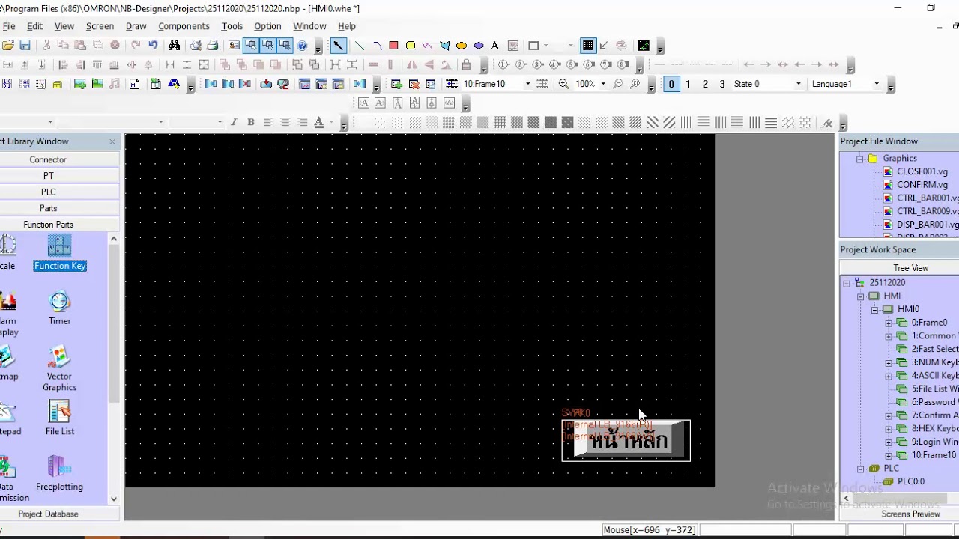Open the font color dropdown arrow
The image size is (959, 539).
click(331, 122)
